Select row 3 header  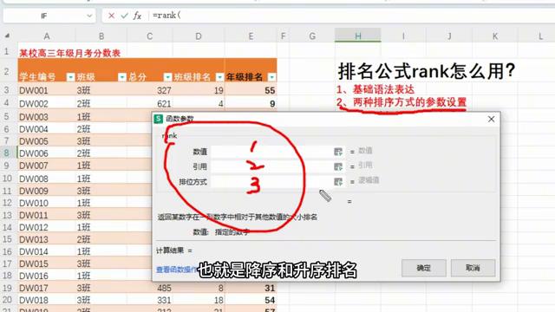7,90
